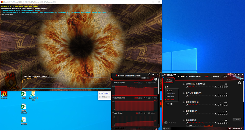
Task: Toggle the OSD OFF switch in monitor panel
Action: tap(143, 78)
